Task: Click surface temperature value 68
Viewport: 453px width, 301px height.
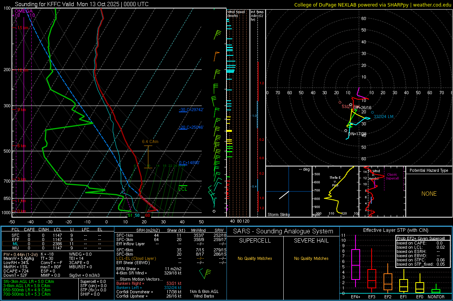Action: (148, 215)
